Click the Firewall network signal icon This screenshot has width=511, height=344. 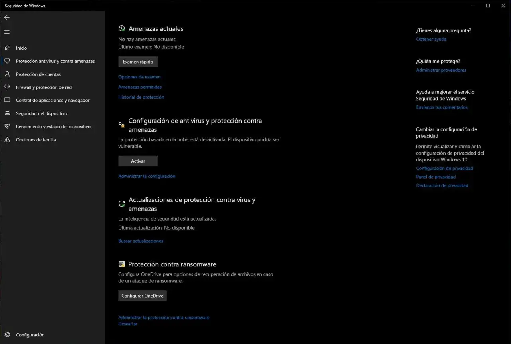(7, 87)
